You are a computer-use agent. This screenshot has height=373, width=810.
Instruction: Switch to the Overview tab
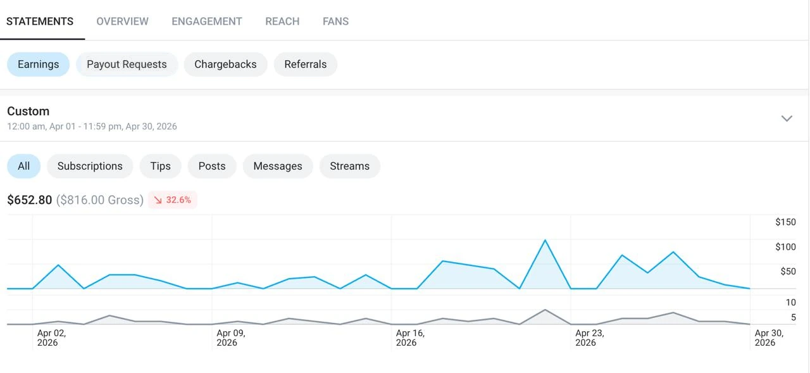[x=122, y=21]
